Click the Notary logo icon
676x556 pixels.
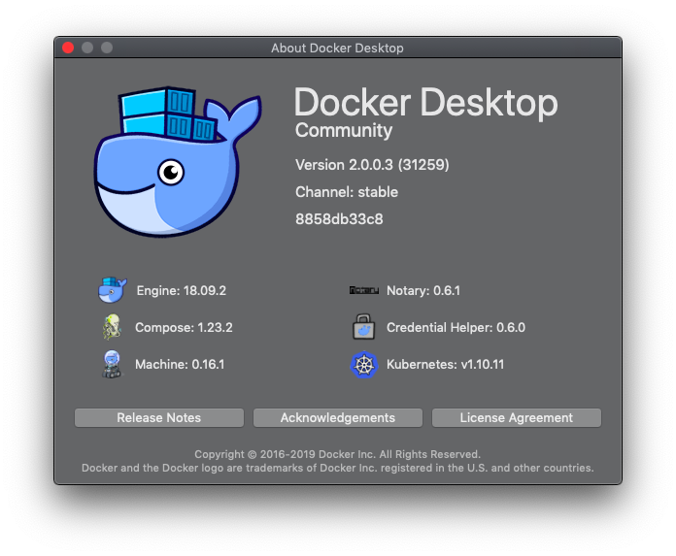point(364,290)
